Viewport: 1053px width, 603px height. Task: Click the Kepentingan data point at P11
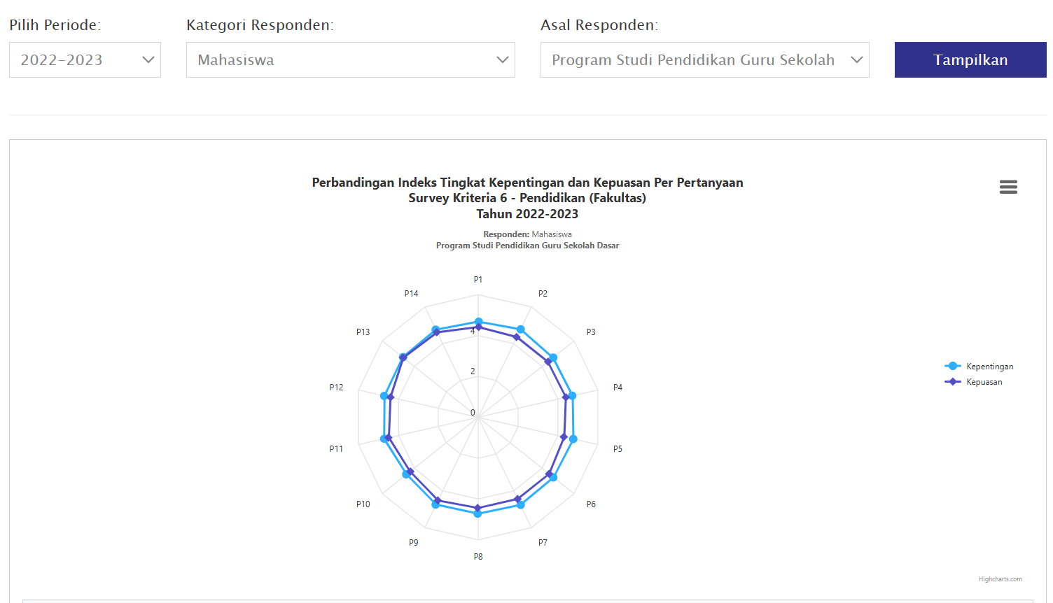pos(384,439)
